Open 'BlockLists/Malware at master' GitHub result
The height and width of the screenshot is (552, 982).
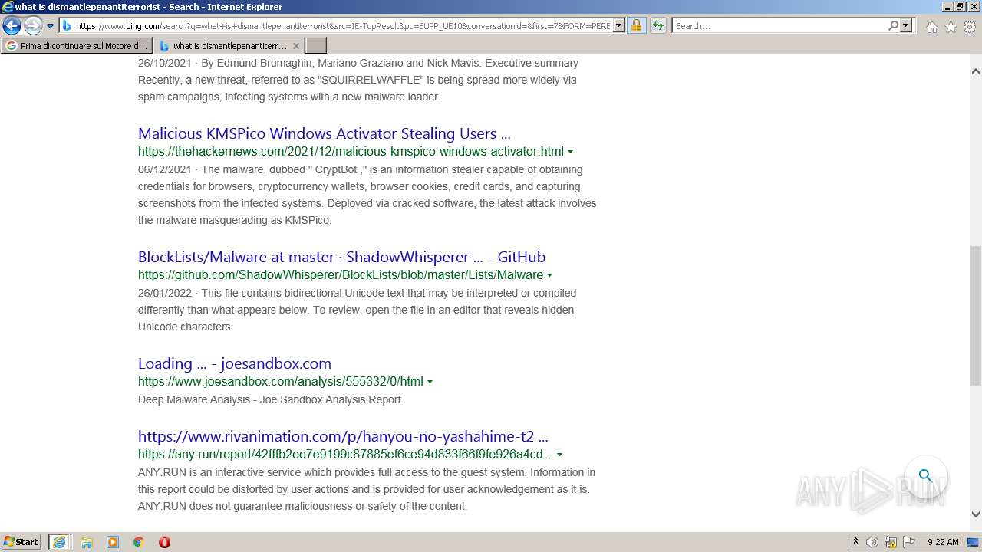(x=341, y=257)
